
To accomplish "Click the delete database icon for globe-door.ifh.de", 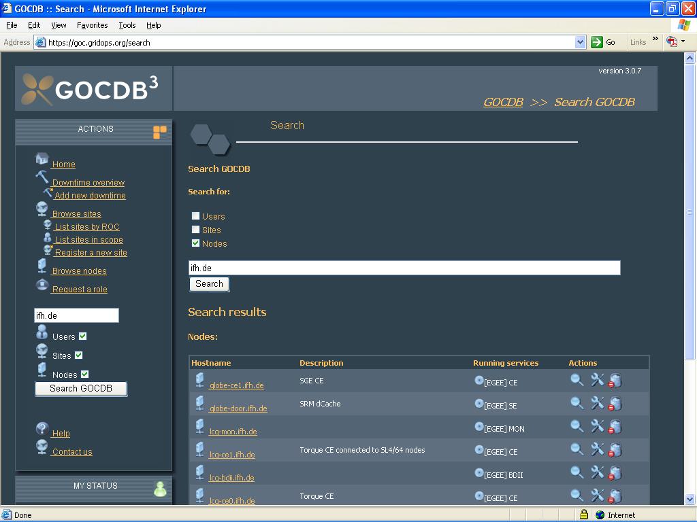I will click(615, 404).
